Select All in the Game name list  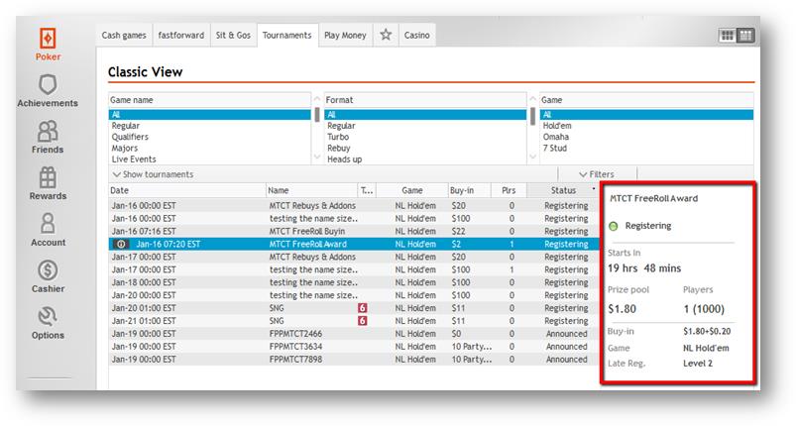click(209, 115)
